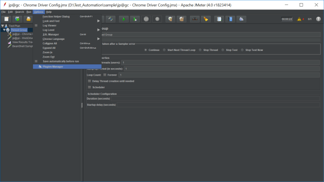Collapse the Thread Group tree node
The height and width of the screenshot is (182, 324).
(x=4, y=30)
